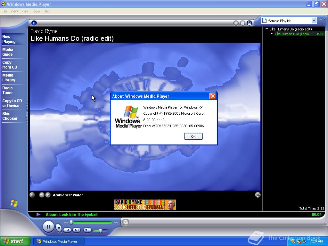Show equalizer and settings in Now Playing
The image size is (328, 246).
coord(242,23)
